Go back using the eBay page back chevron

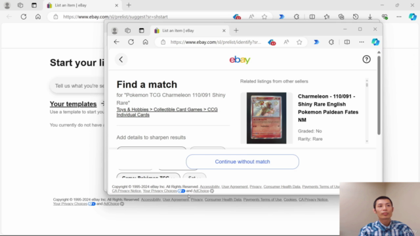coord(121,60)
